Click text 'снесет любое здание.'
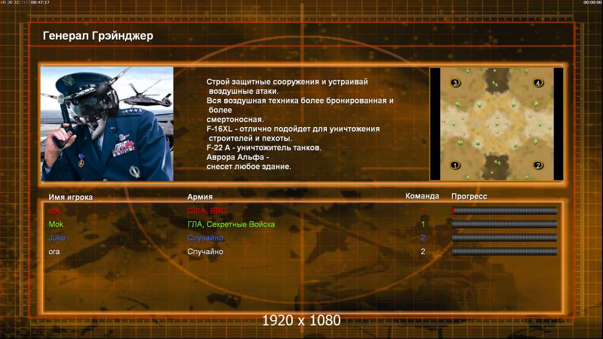The image size is (603, 339). pos(249,167)
